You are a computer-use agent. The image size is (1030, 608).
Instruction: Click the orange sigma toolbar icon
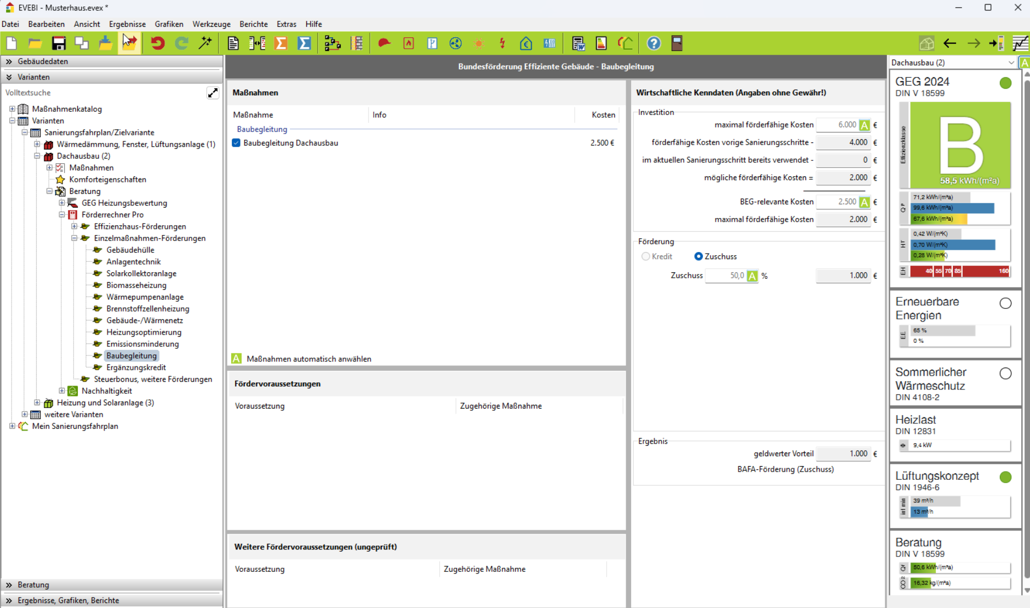click(281, 43)
